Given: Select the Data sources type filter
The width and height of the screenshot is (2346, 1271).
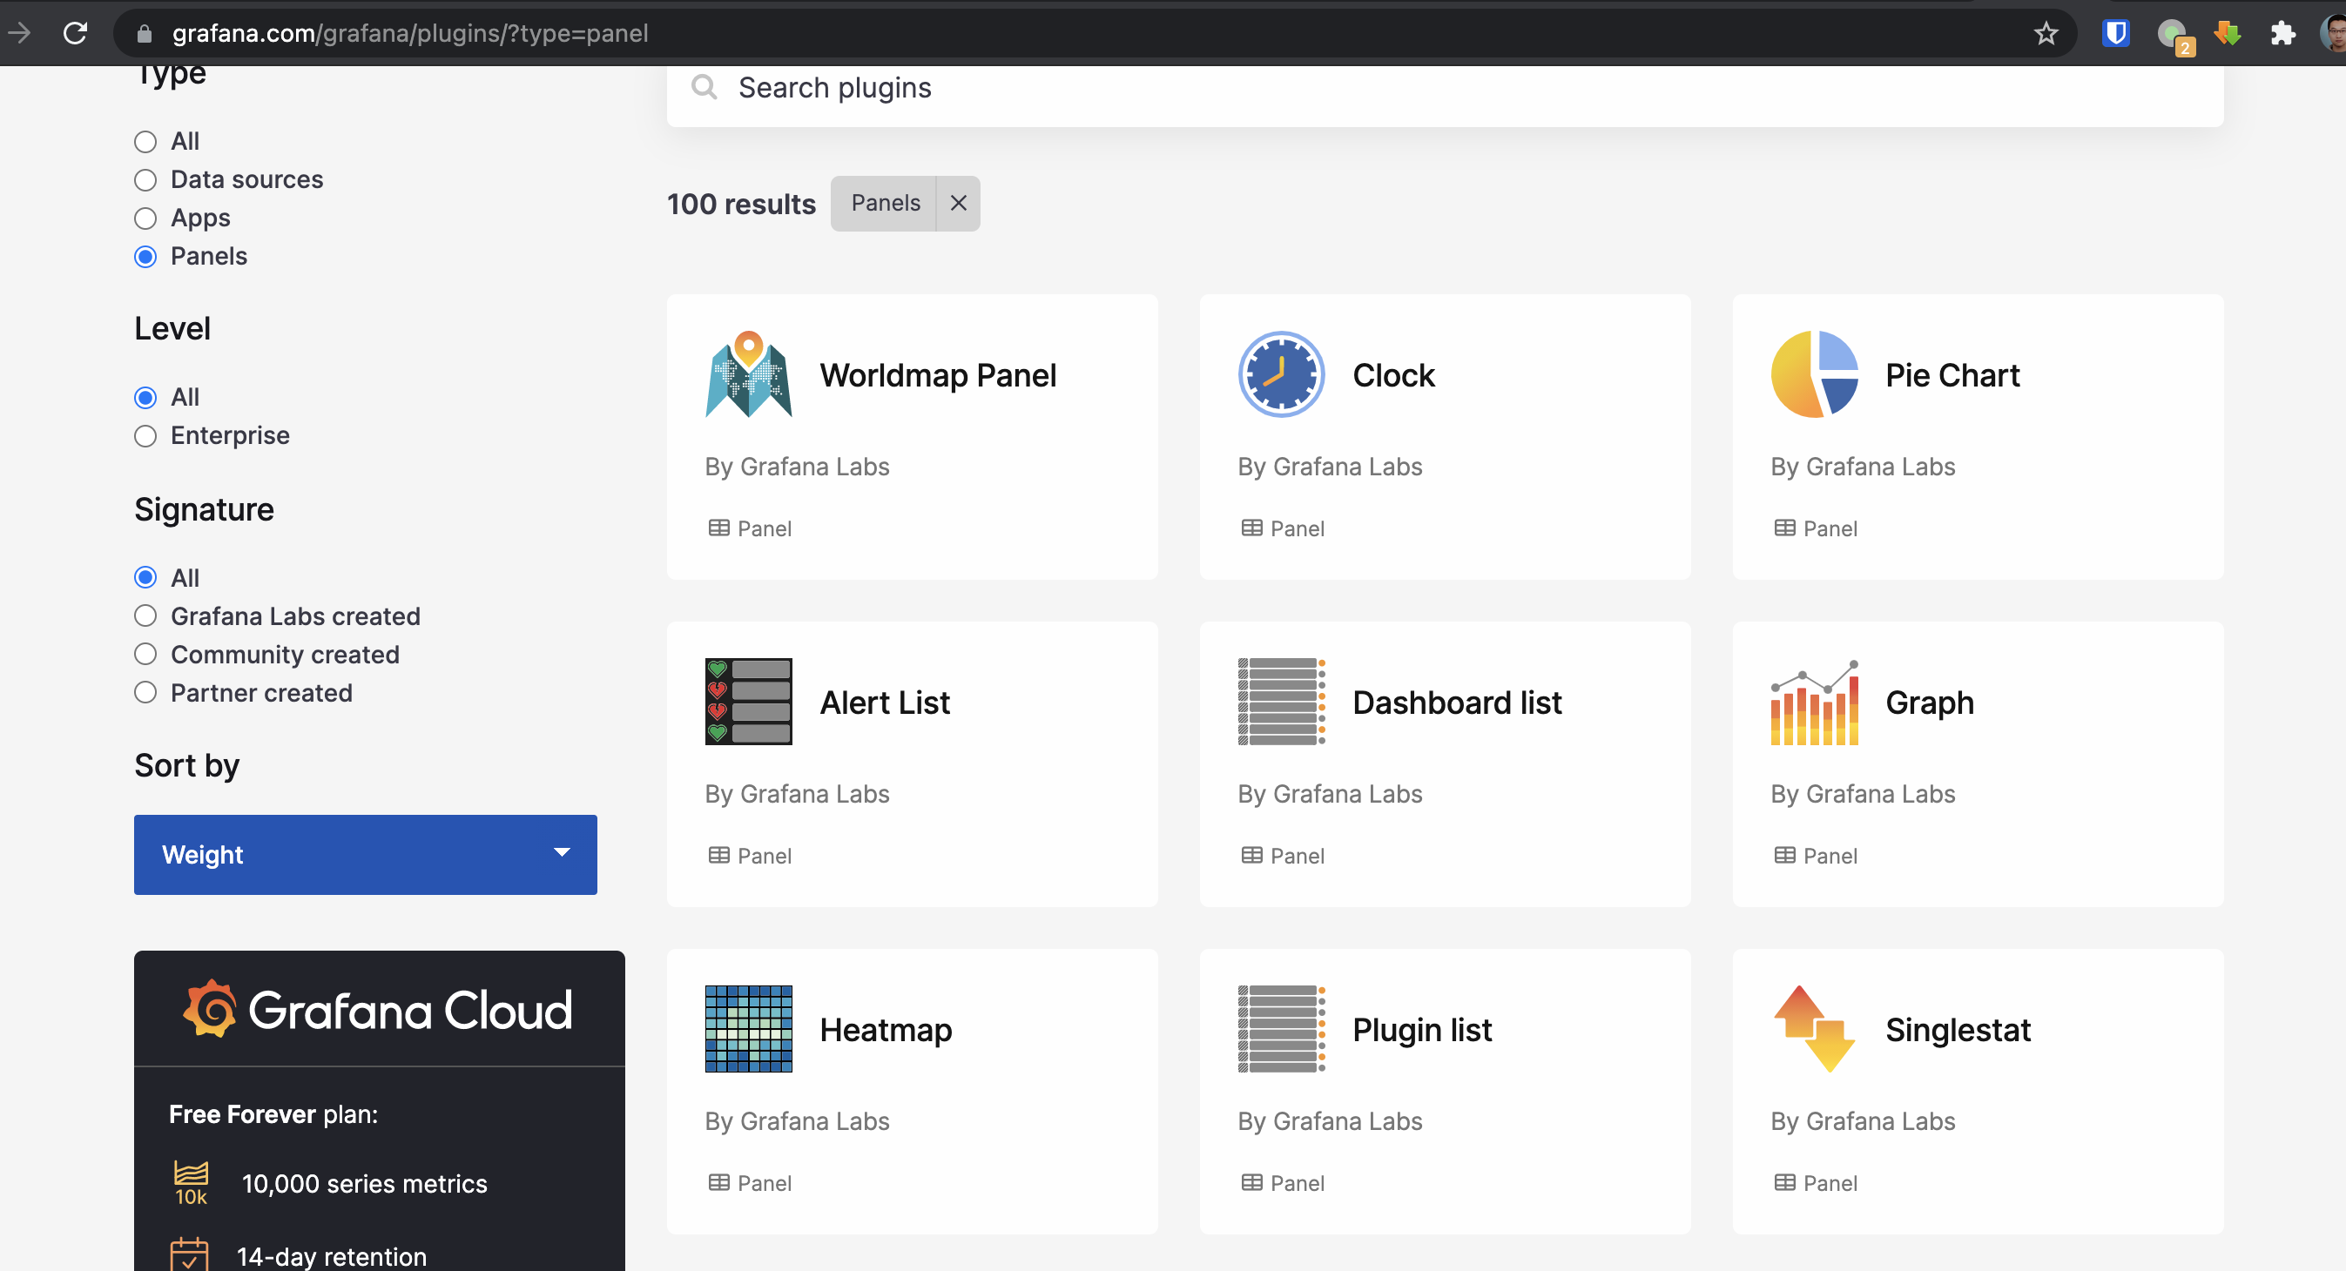Looking at the screenshot, I should (x=145, y=179).
